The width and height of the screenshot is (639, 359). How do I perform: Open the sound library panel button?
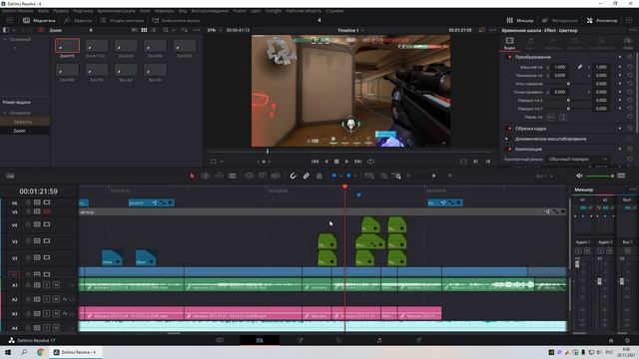[176, 20]
